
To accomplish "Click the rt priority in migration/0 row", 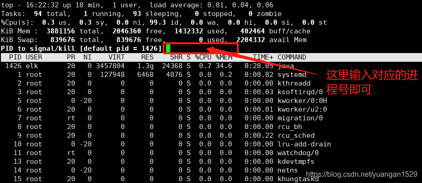I will (71, 118).
